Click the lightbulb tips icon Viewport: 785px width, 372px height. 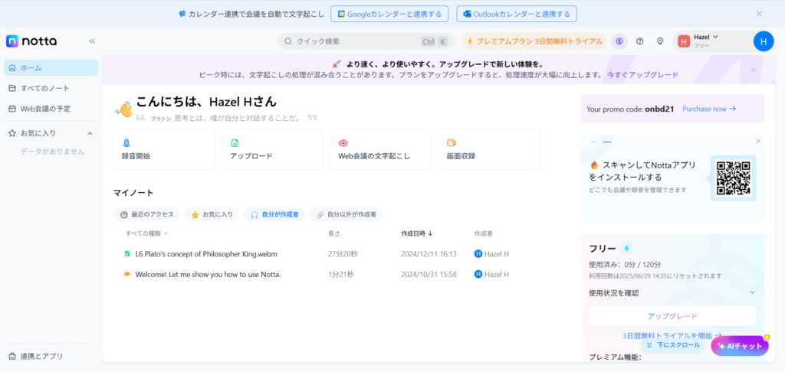coord(660,41)
